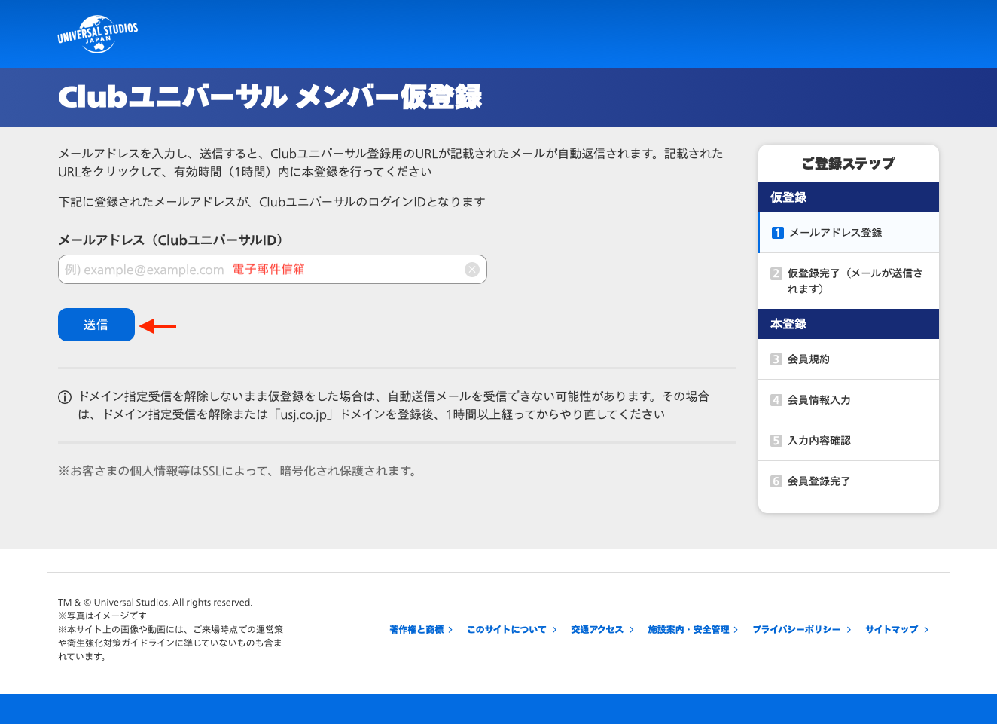Open the 施設案内・安全管理 footer link

688,630
